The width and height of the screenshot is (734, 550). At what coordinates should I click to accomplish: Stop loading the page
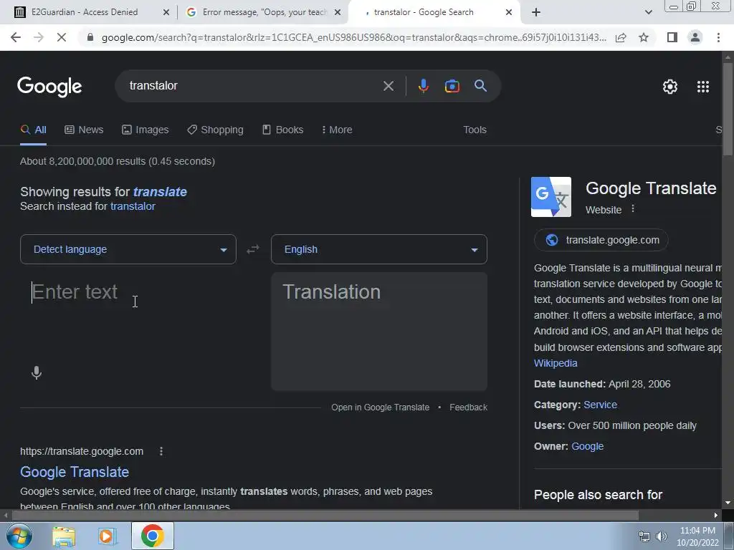(x=62, y=37)
